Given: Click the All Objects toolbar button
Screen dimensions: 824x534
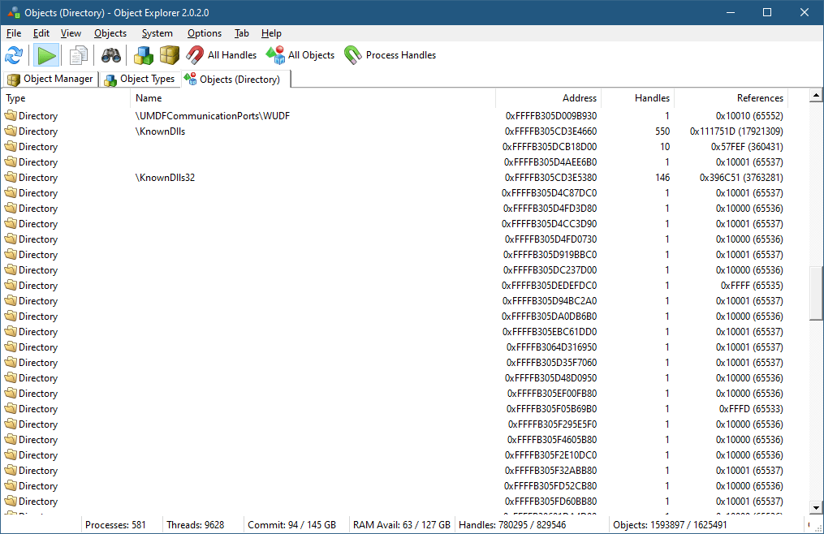Looking at the screenshot, I should [x=300, y=55].
